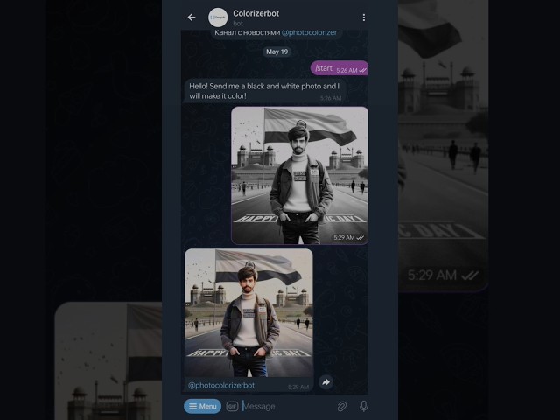Viewport: 560px width, 420px height.
Task: Open the Colorizerbot chat title
Action: point(255,14)
